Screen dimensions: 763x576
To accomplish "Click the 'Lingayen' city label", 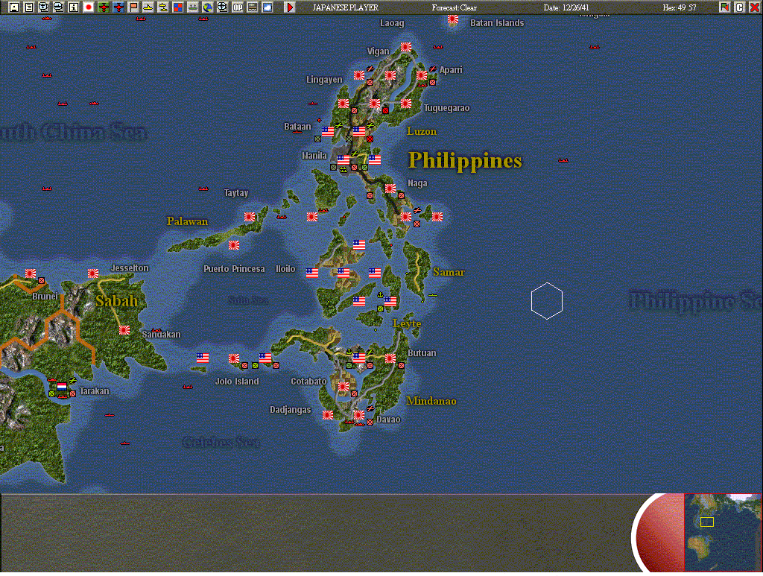I will (324, 79).
